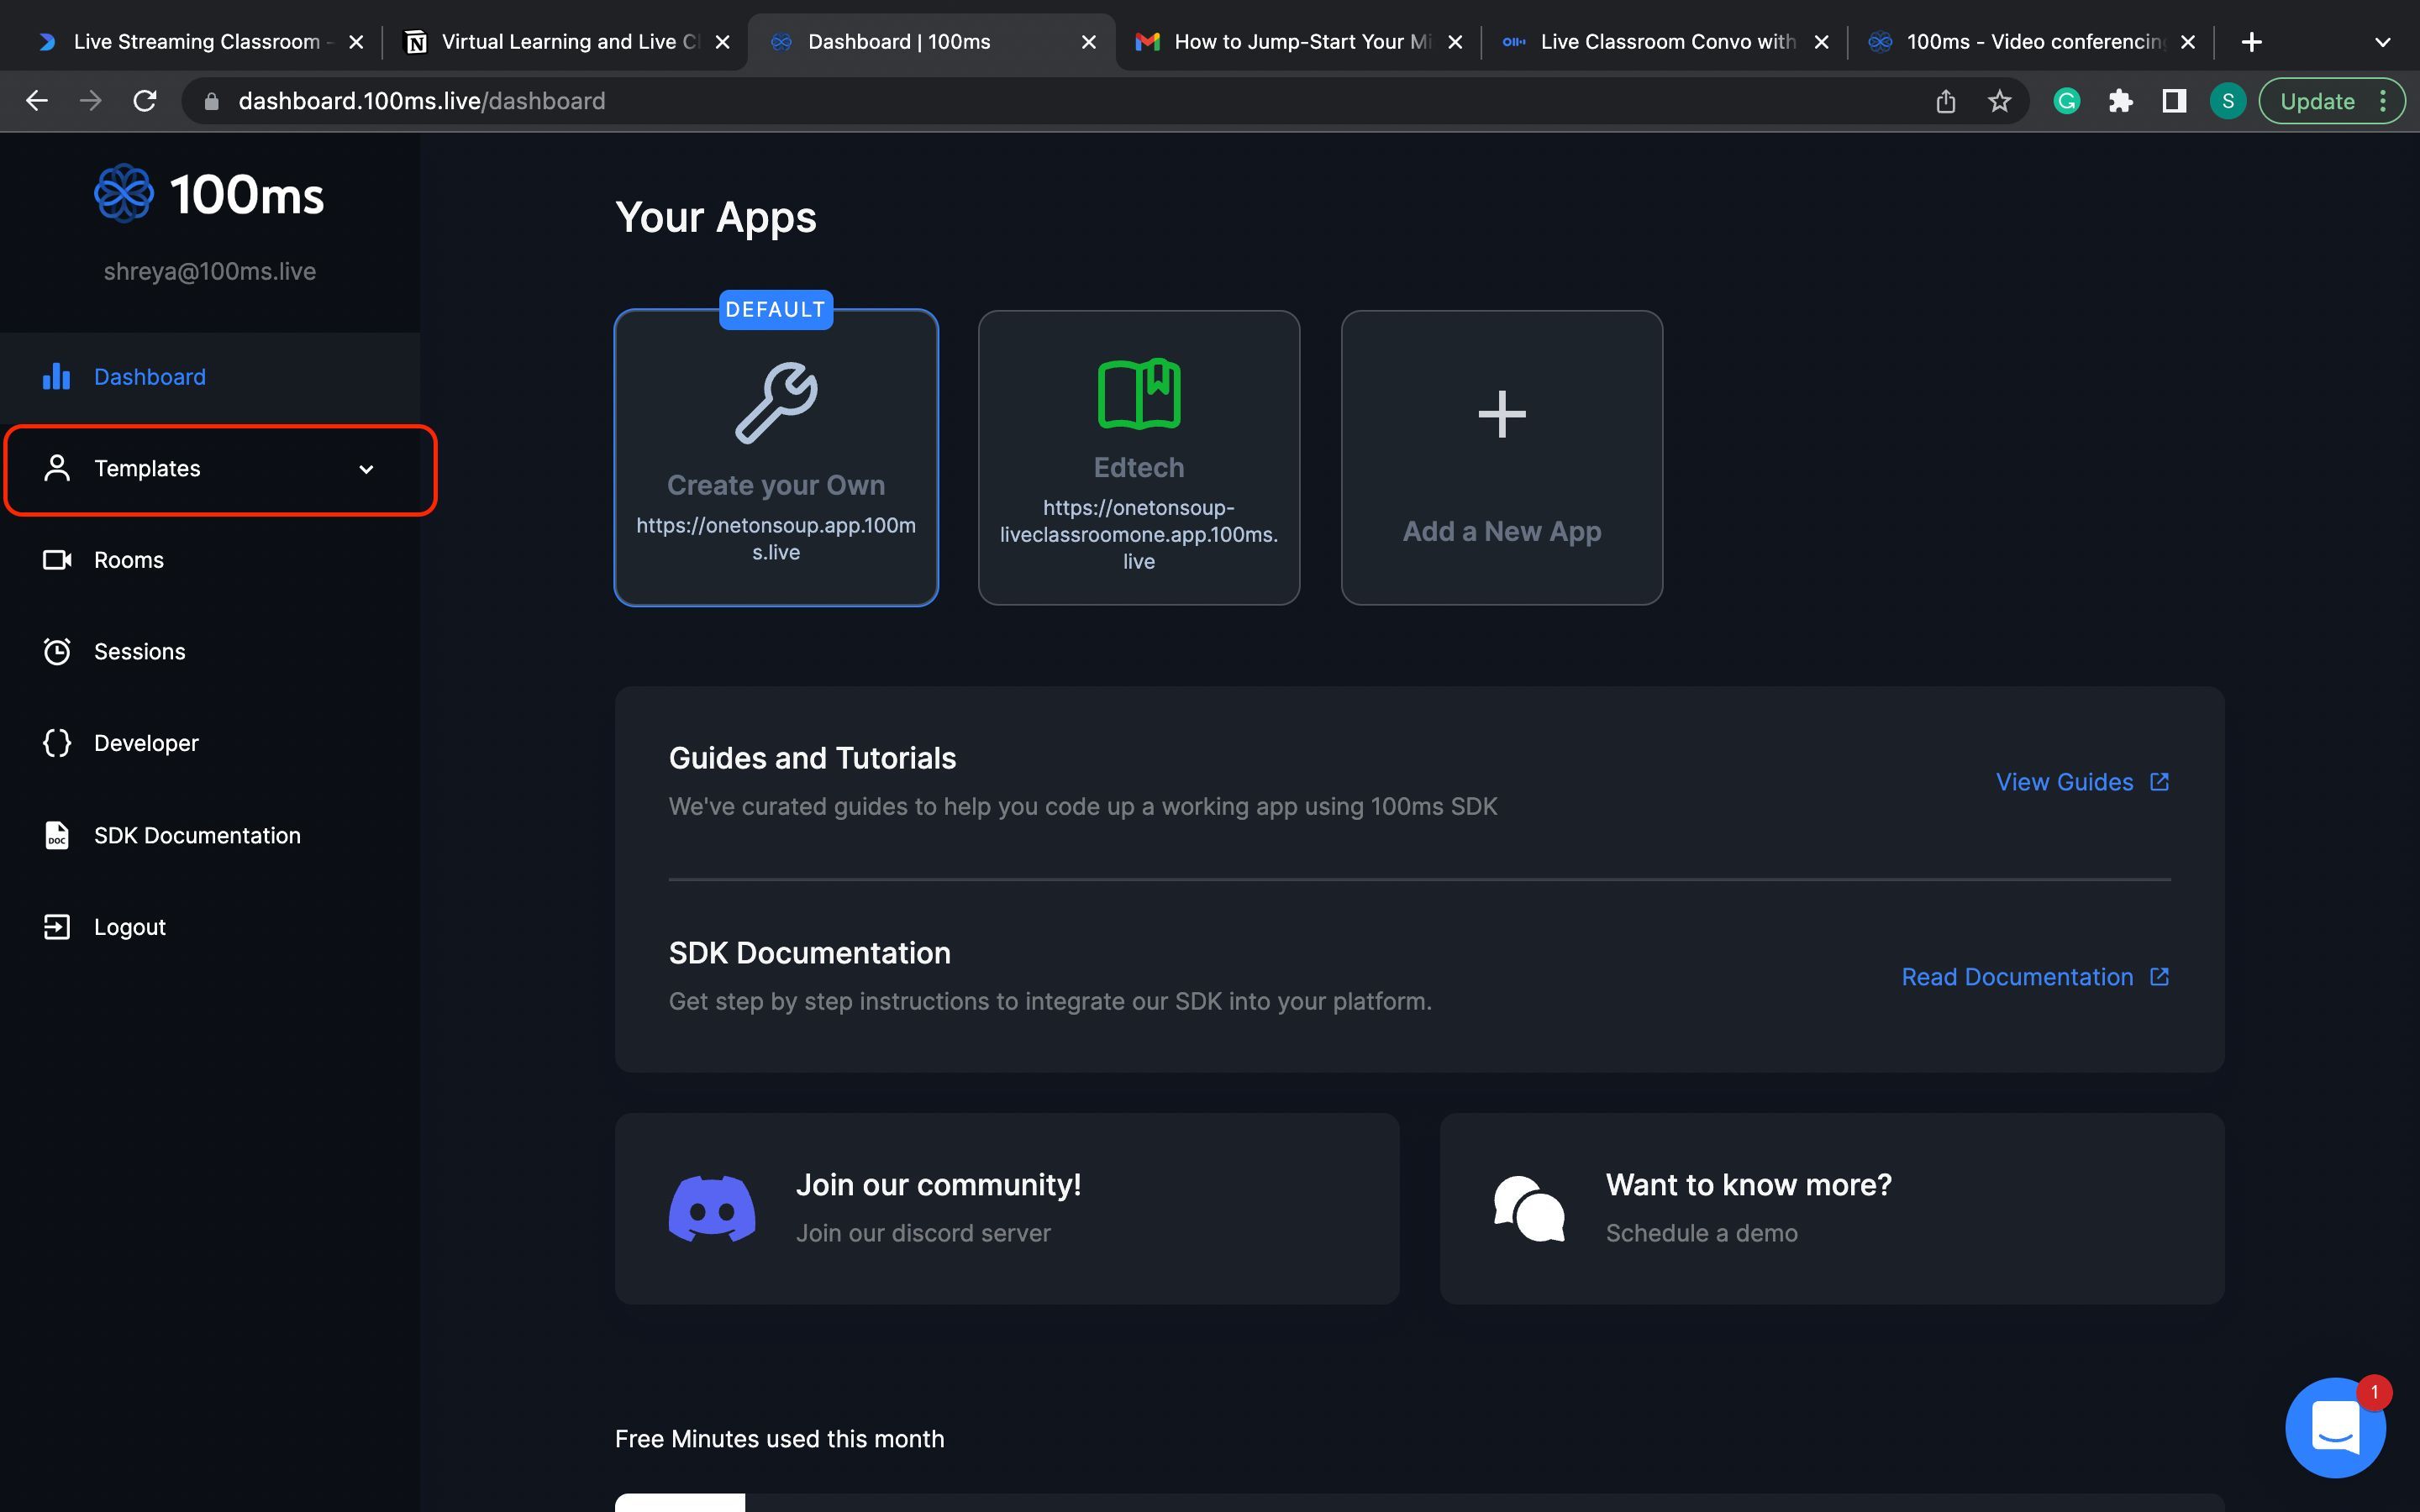2420x1512 pixels.
Task: Click Add a New App label
Action: coord(1502,531)
